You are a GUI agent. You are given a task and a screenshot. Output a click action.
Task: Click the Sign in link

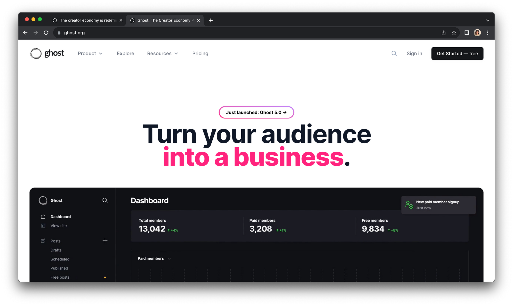(414, 53)
